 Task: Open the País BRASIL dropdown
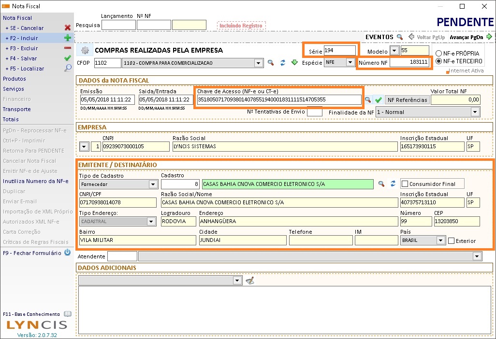(440, 240)
